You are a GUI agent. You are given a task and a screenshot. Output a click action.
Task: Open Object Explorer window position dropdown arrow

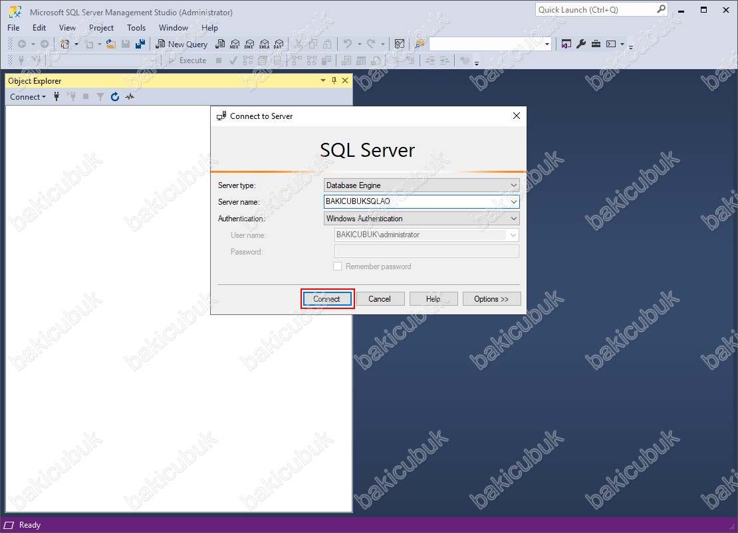pos(323,80)
